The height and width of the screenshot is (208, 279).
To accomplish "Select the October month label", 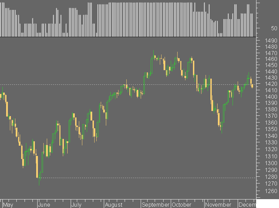I will pos(181,205).
